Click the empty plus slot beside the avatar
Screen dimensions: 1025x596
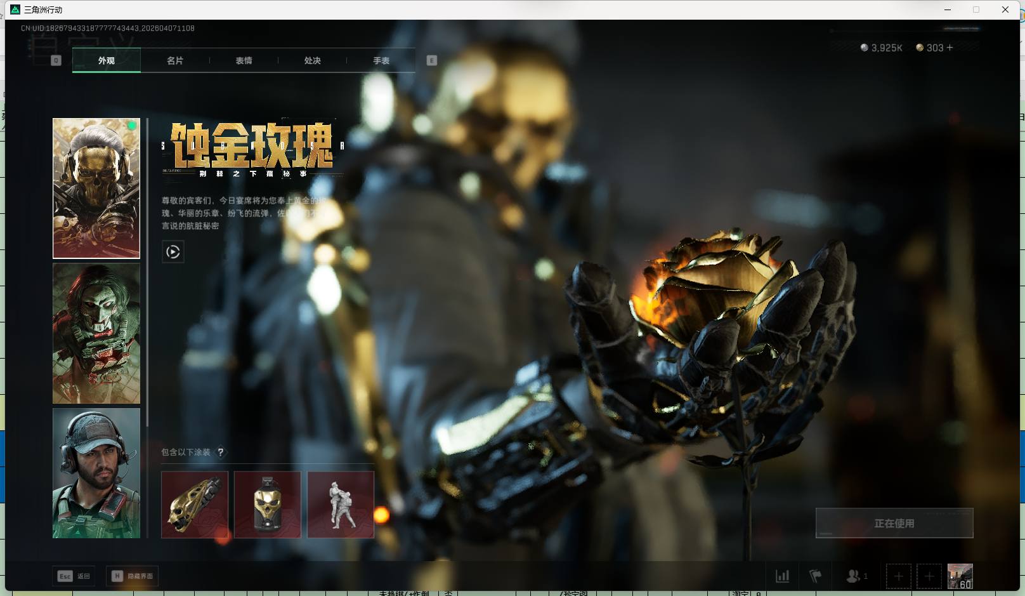(x=929, y=576)
